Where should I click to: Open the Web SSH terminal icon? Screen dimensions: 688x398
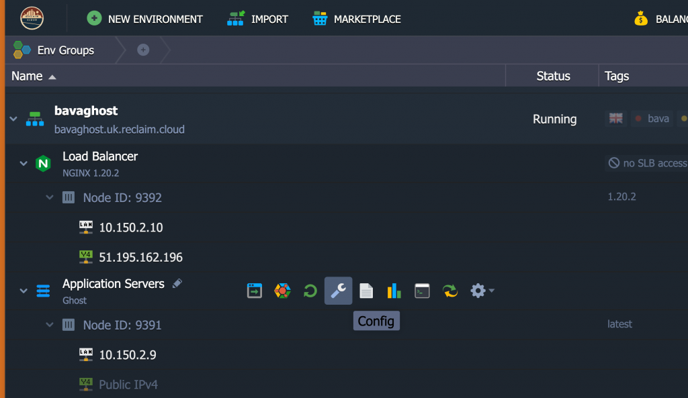click(x=422, y=291)
